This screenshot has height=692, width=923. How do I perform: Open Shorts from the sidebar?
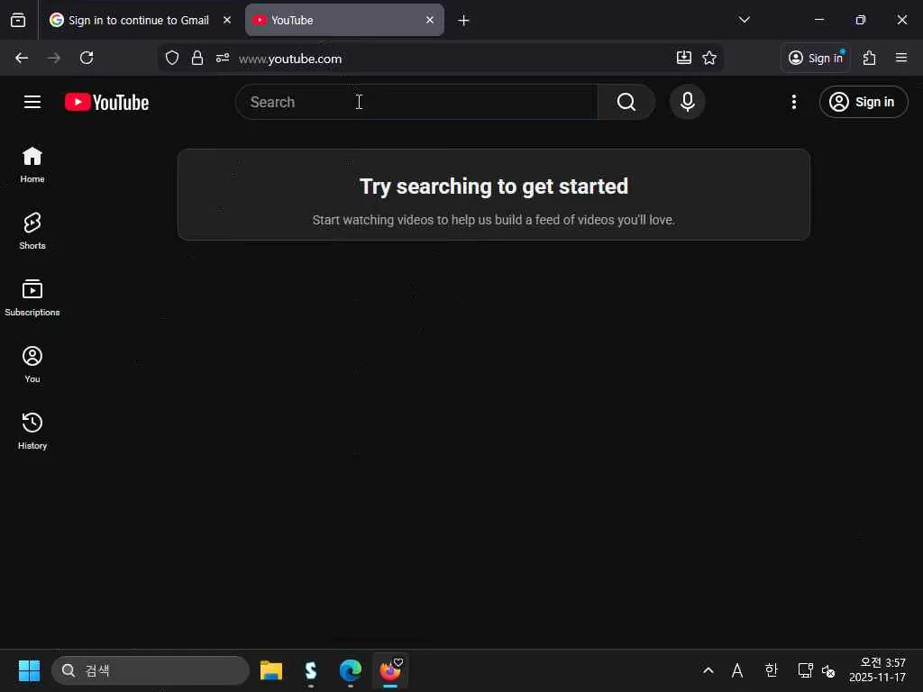tap(32, 232)
